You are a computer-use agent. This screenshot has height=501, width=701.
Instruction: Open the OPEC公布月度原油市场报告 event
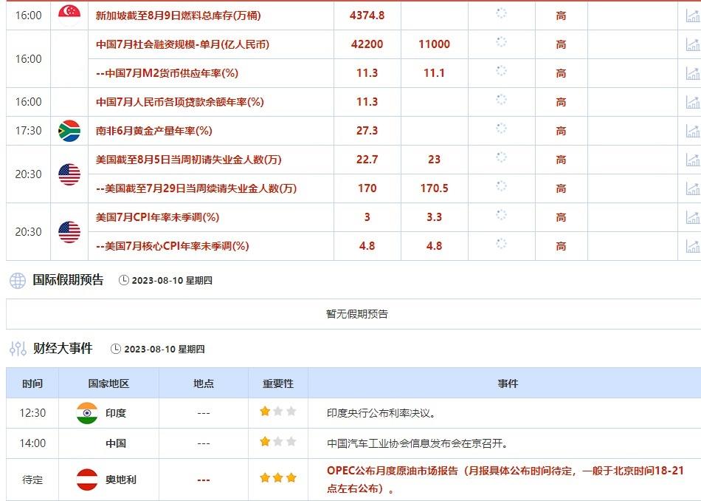tap(505, 480)
